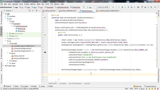Click the gutter drawable preview icon for setSmallIcon
This screenshot has width=160, height=90.
(x=45, y=52)
